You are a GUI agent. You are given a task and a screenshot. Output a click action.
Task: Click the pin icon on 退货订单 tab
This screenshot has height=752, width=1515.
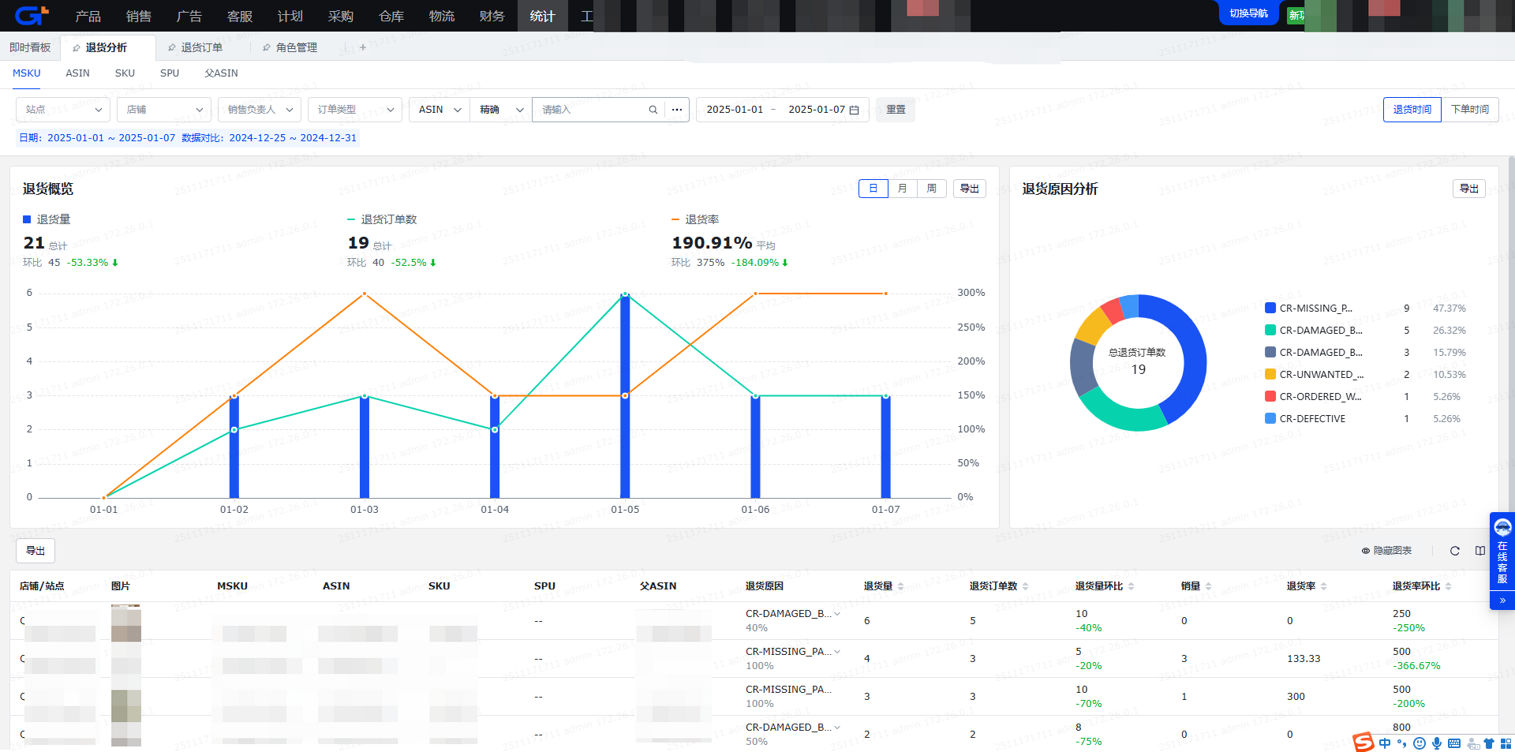(172, 47)
